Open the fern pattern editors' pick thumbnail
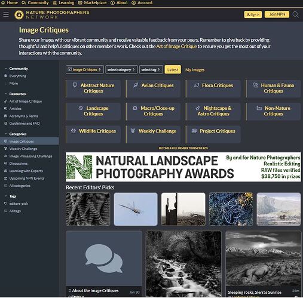Viewport: 303px width, 298px height. coord(88,209)
